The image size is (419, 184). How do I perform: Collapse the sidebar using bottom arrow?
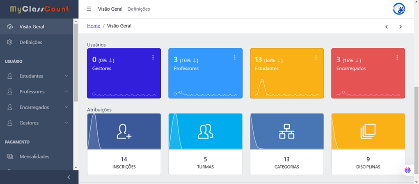click(69, 177)
